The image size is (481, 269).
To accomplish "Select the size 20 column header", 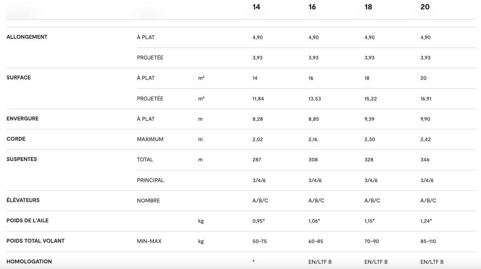I will point(425,7).
